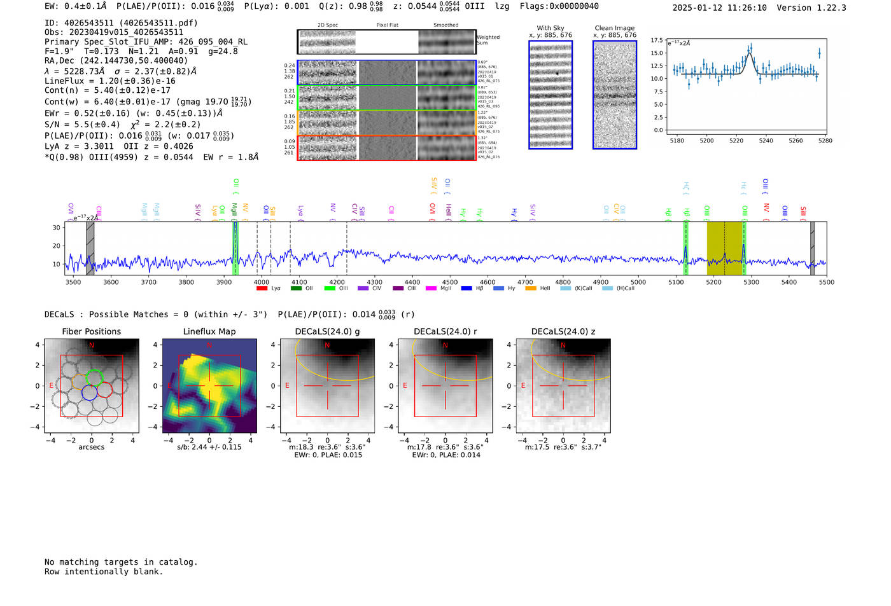Select the ID: 4026543511 line
The image size is (891, 606).
point(121,23)
